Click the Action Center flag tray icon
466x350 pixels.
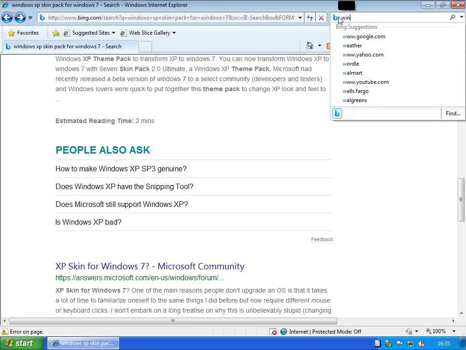(399, 344)
